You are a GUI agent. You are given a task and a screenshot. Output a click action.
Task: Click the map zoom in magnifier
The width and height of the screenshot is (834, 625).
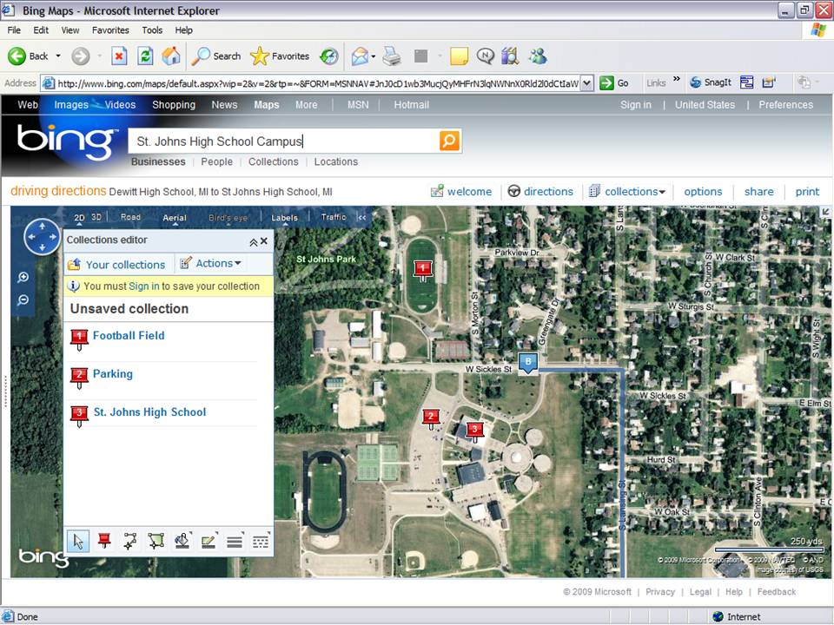coord(23,278)
